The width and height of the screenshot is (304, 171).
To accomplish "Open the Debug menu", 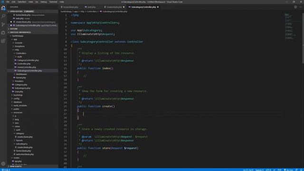I will coord(43,2).
